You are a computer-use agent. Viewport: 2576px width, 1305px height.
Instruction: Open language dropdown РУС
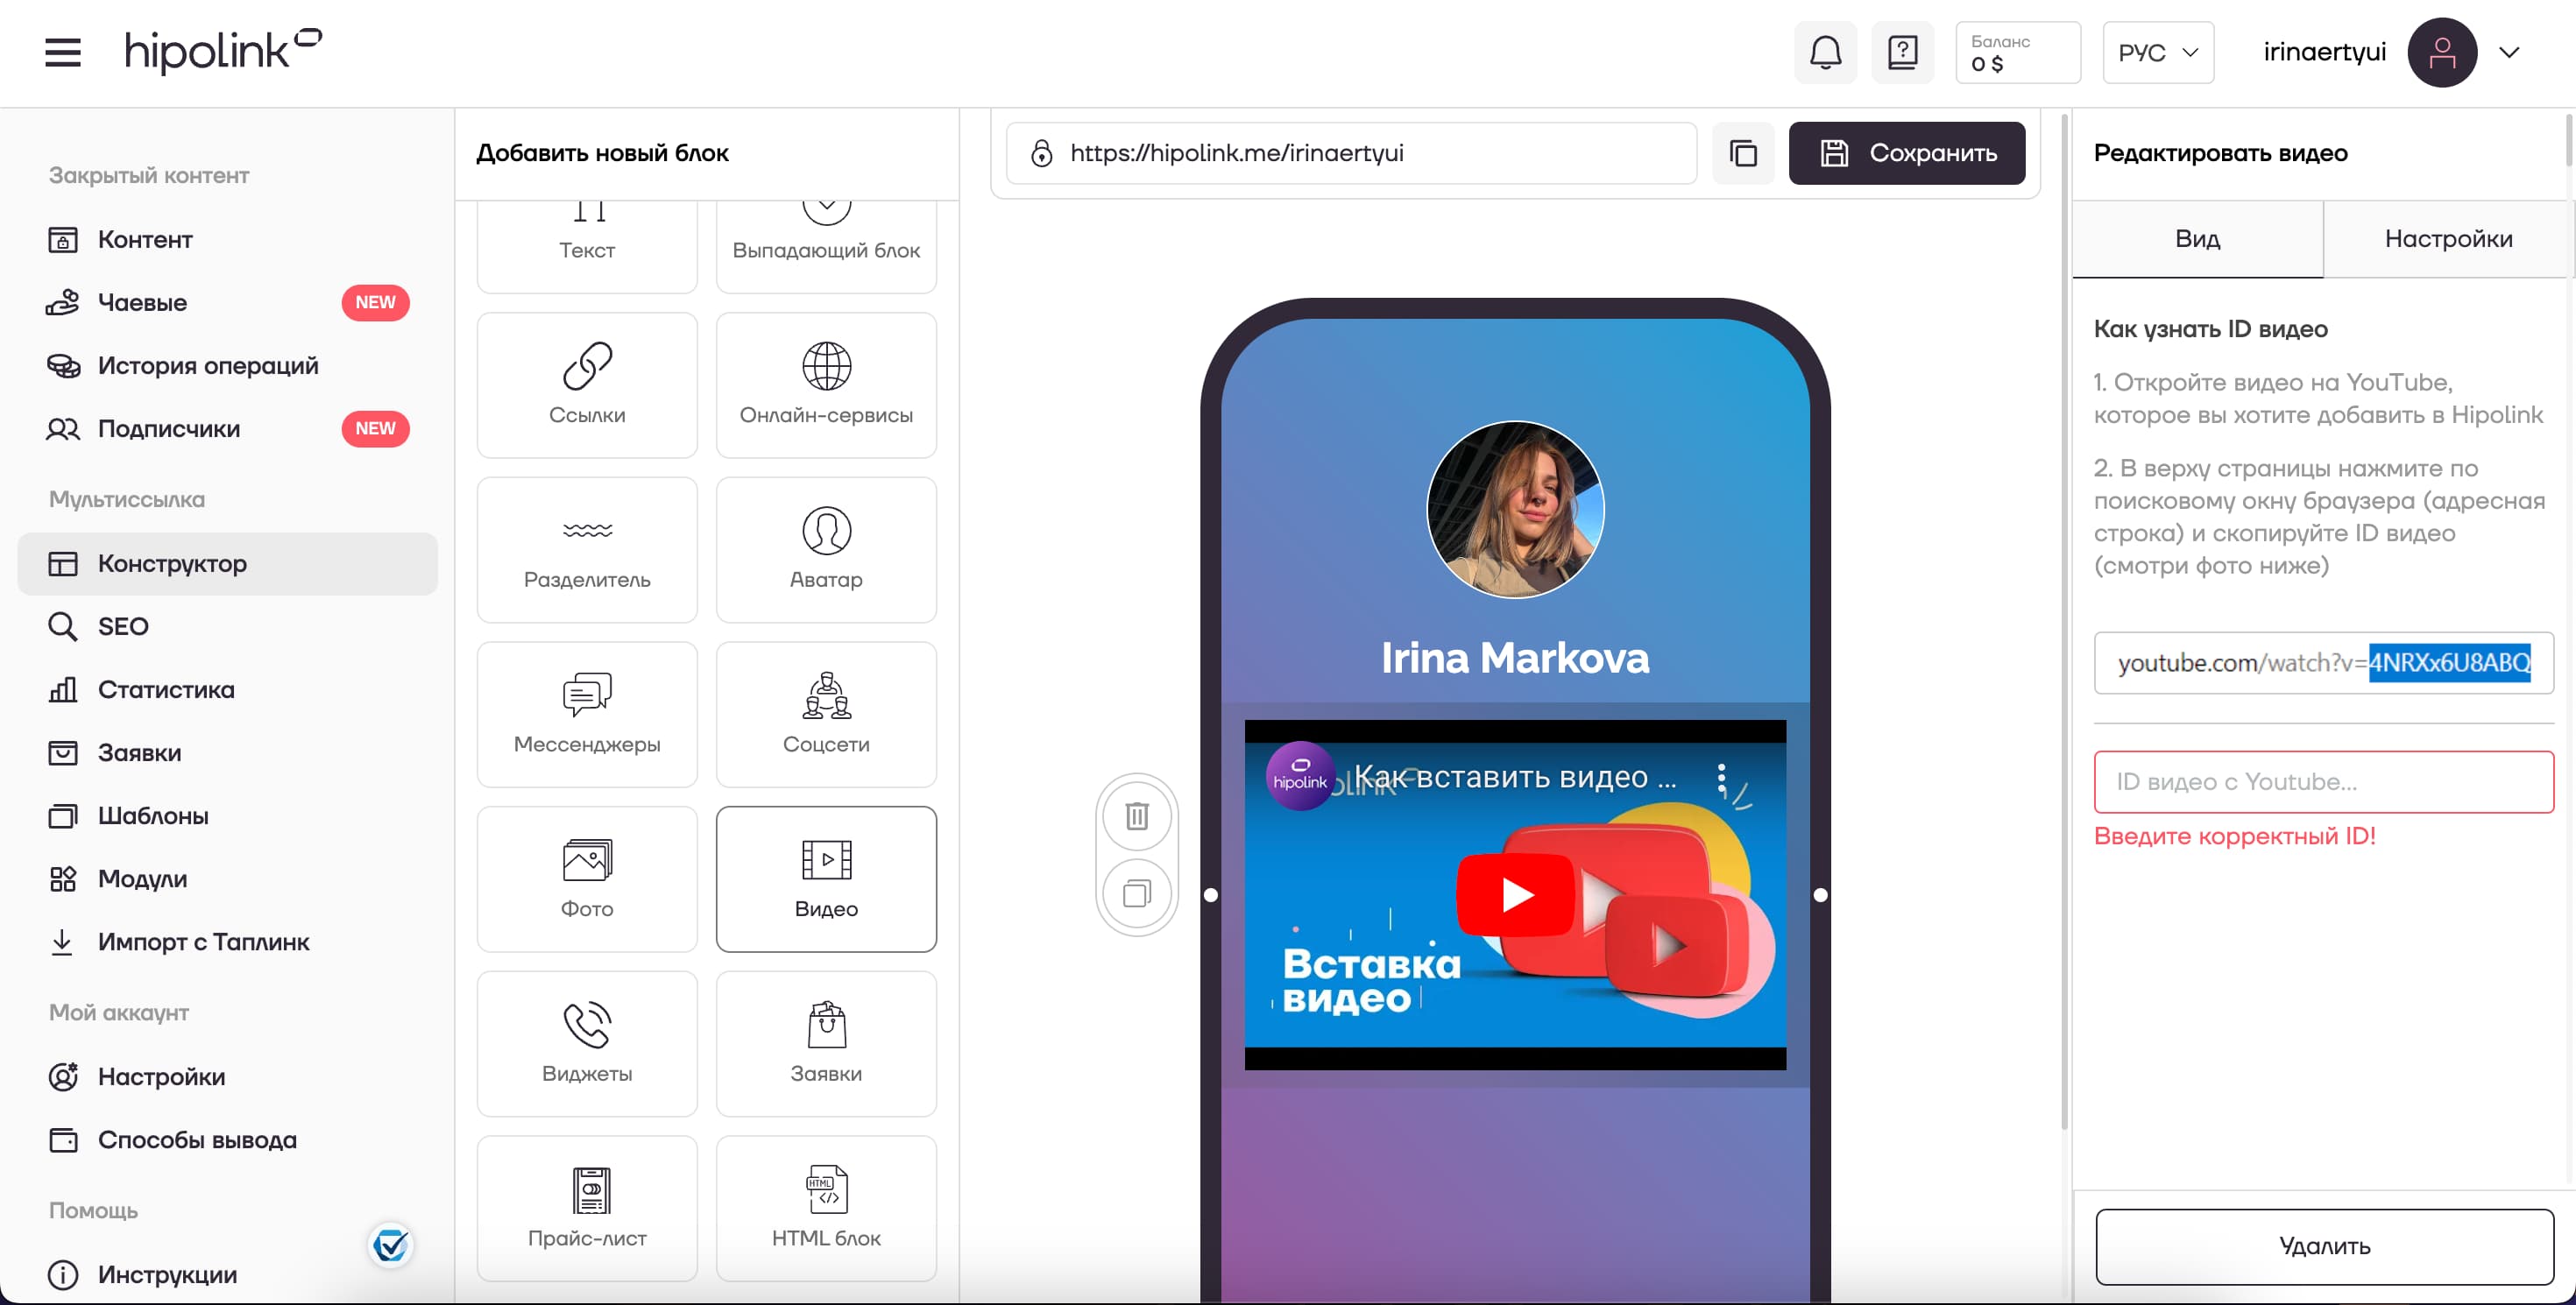[x=2158, y=52]
